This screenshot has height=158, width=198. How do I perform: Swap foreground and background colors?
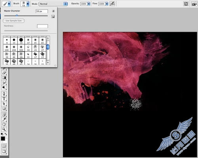point(6,134)
